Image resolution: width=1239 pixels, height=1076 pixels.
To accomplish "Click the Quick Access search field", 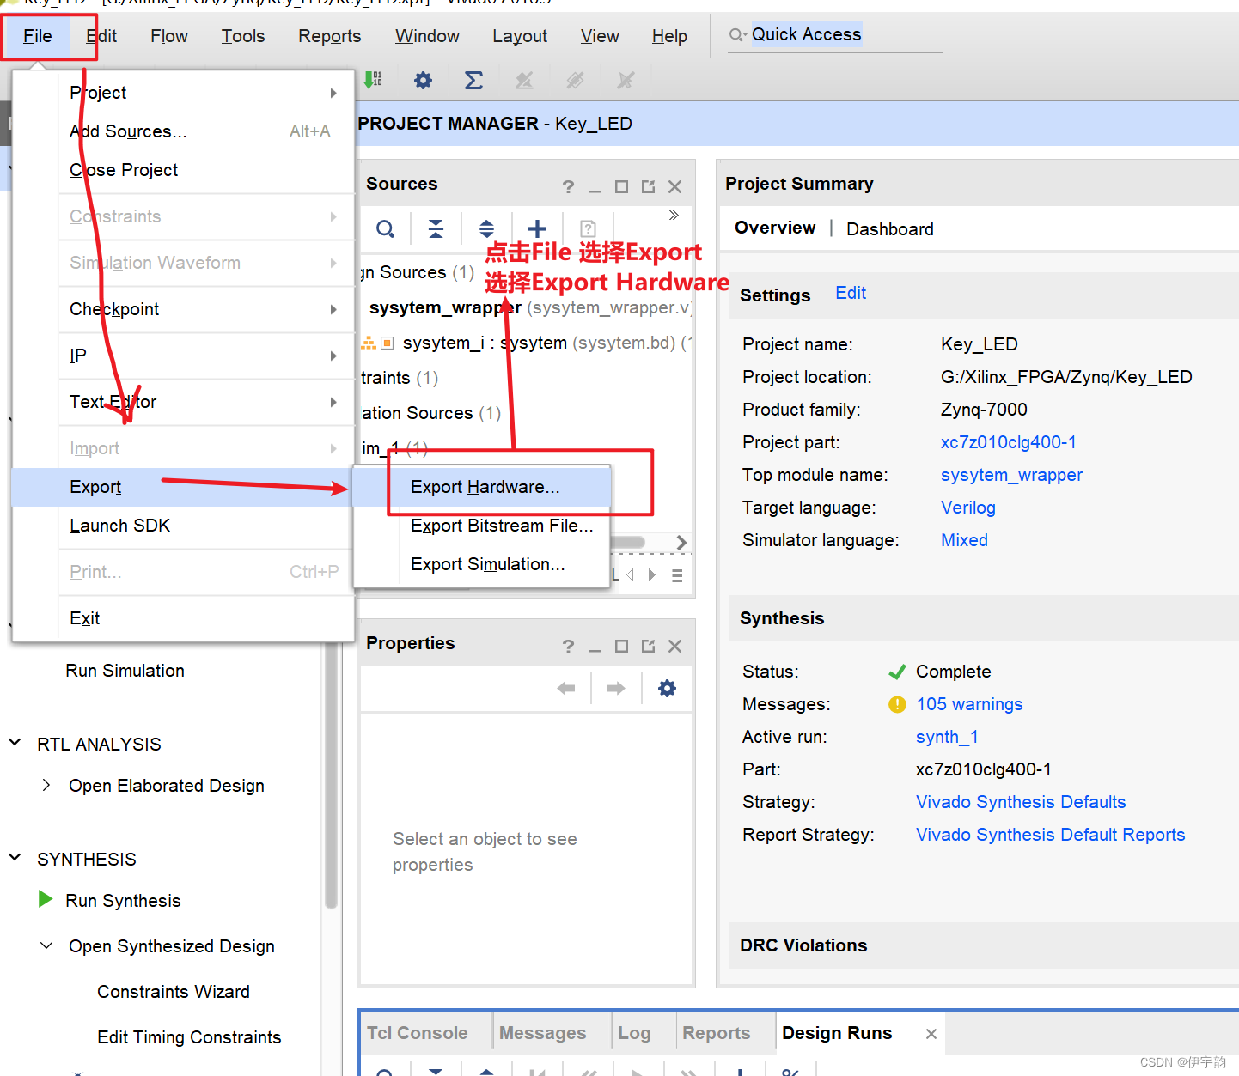I will [833, 35].
